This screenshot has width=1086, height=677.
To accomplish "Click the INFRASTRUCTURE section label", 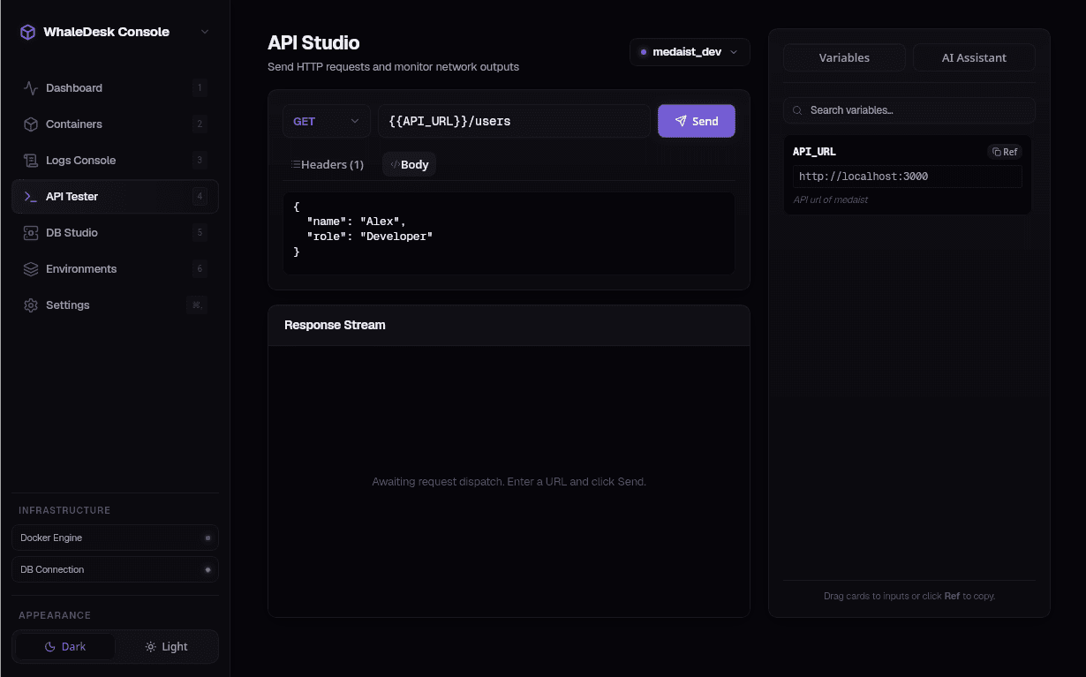I will click(x=64, y=510).
